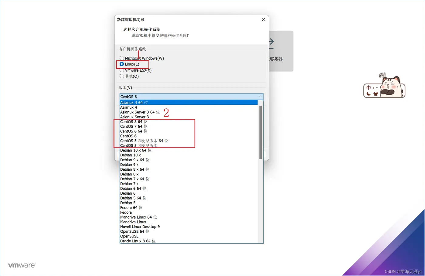Choose Mandriva Linux 64 位

(189, 217)
